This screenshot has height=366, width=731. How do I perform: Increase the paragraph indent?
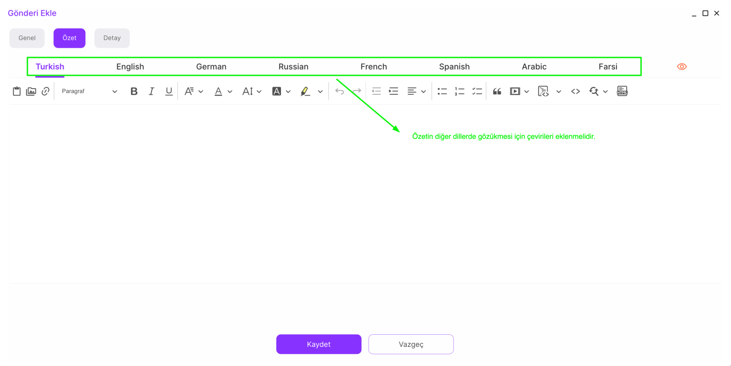393,91
